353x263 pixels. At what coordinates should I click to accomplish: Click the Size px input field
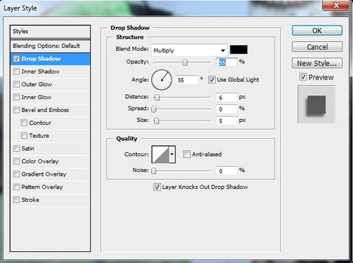pos(227,121)
